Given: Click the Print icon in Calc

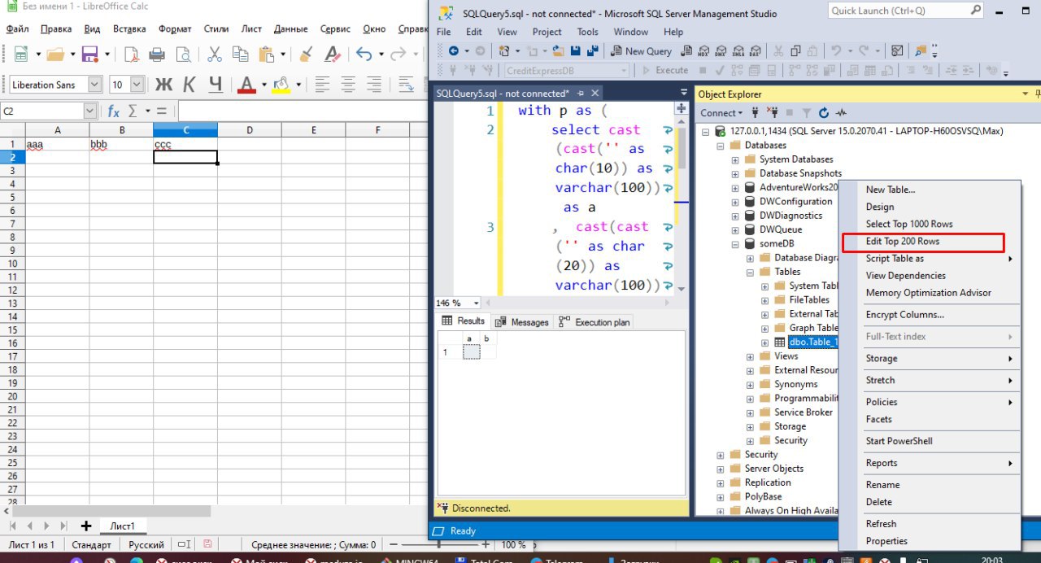Looking at the screenshot, I should 157,55.
